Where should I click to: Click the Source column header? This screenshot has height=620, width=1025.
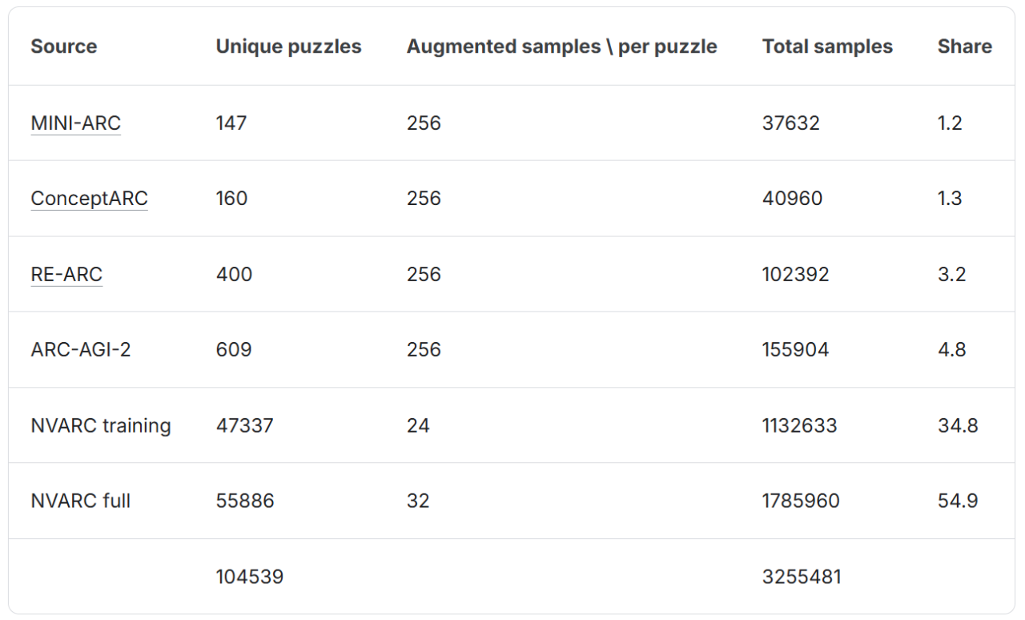pyautogui.click(x=63, y=46)
